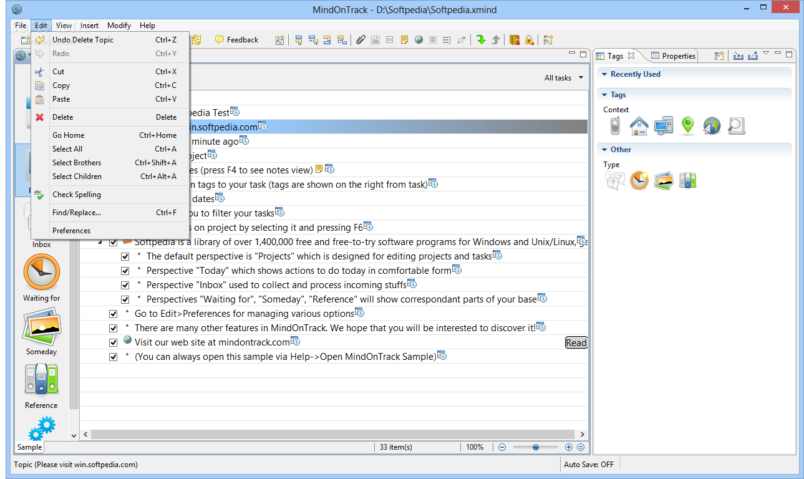The width and height of the screenshot is (804, 479).
Task: Uncheck the 'Softpedia is a library' task
Action: tap(113, 242)
